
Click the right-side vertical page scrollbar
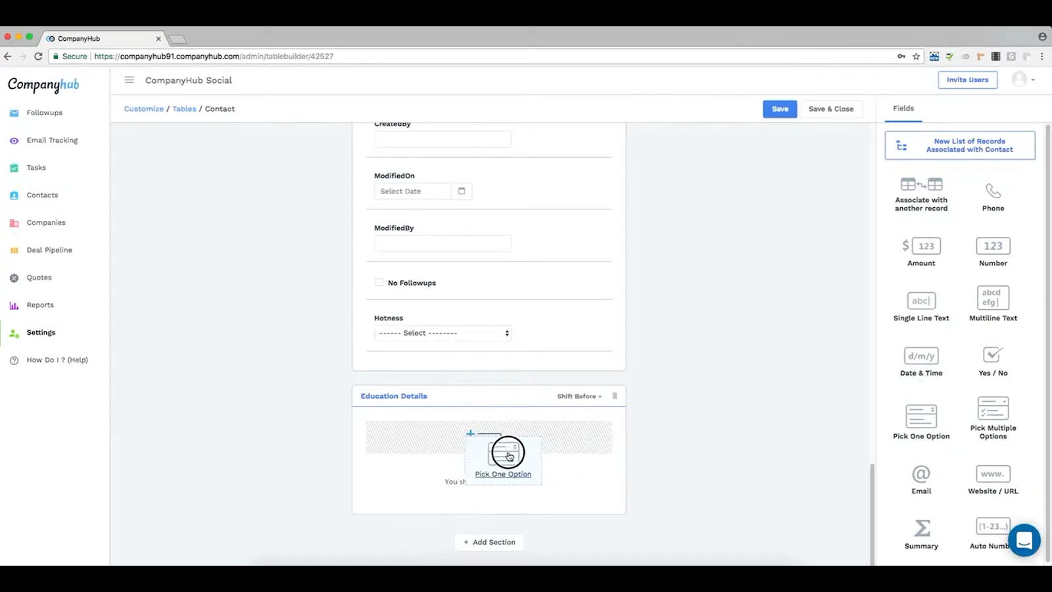873,513
